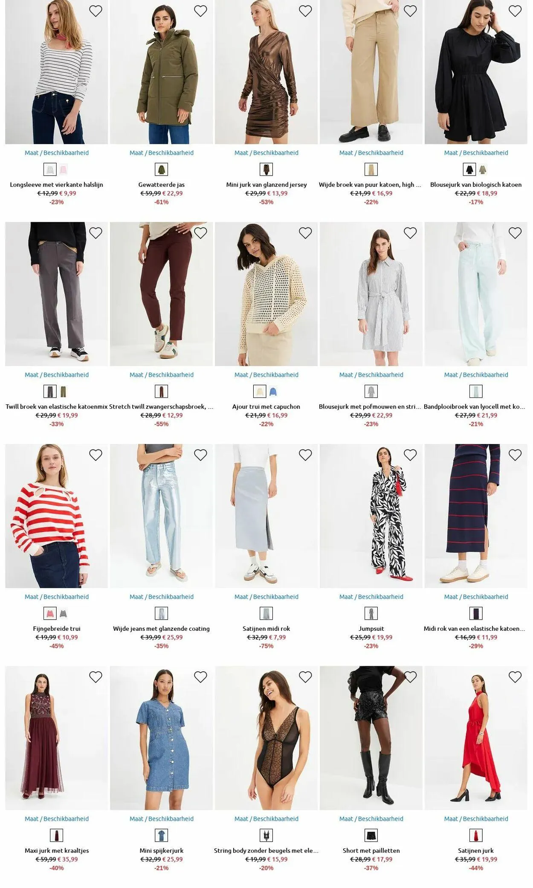Open Maat / Beschikbaarheid for Gewatteerde jas
533x888 pixels.
click(162, 153)
